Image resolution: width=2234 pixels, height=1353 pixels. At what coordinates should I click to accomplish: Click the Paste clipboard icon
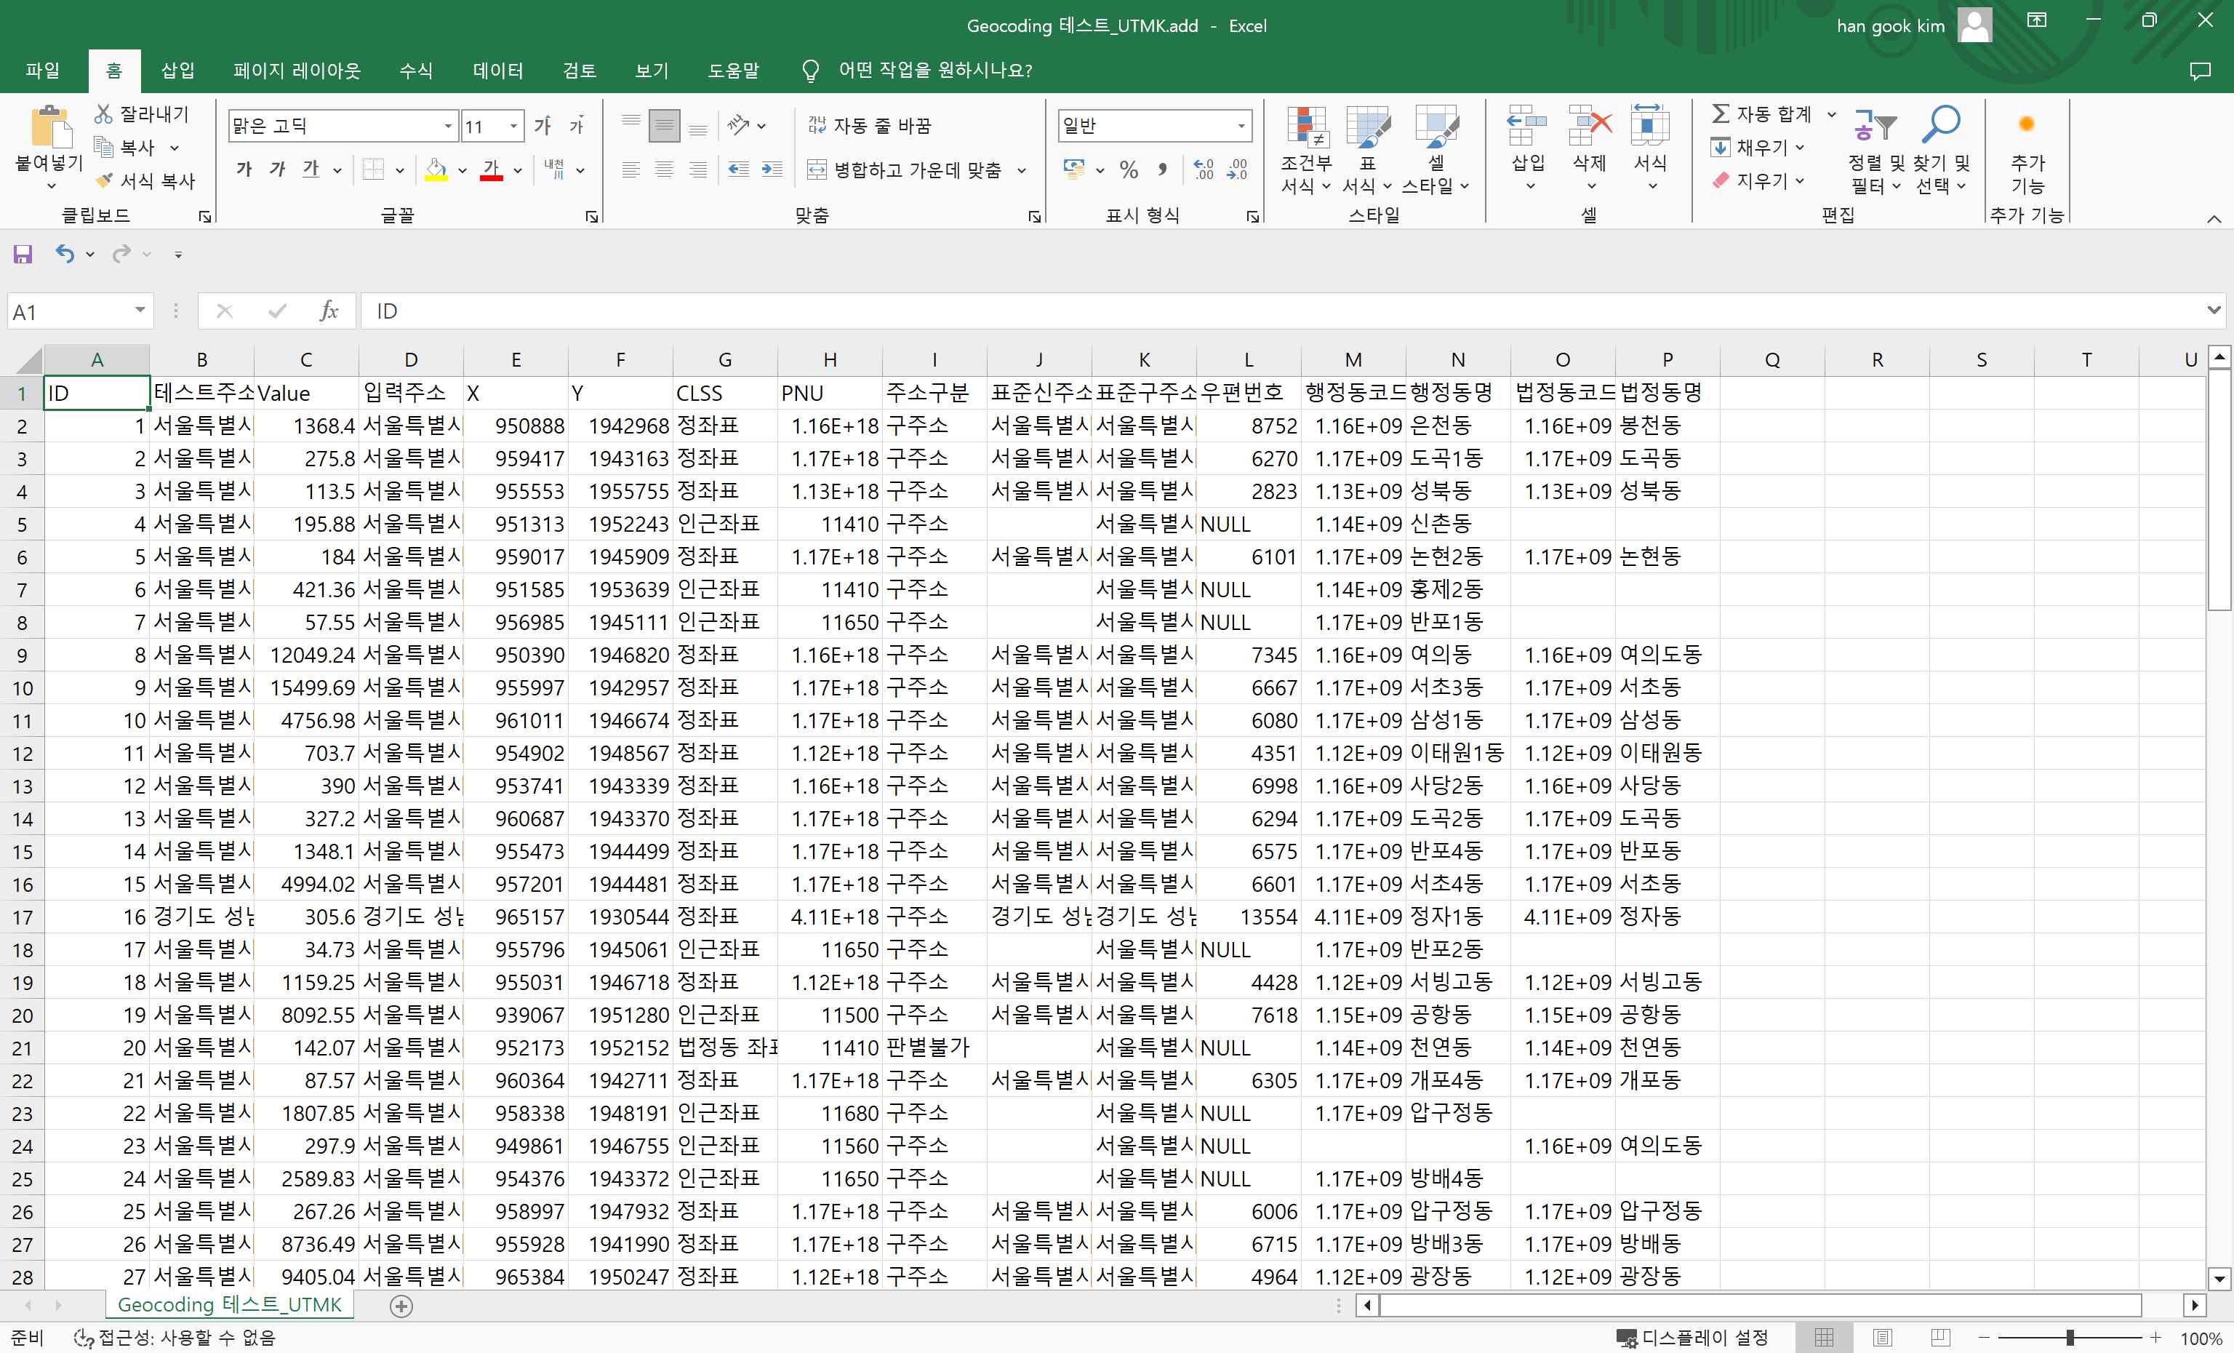click(x=50, y=127)
